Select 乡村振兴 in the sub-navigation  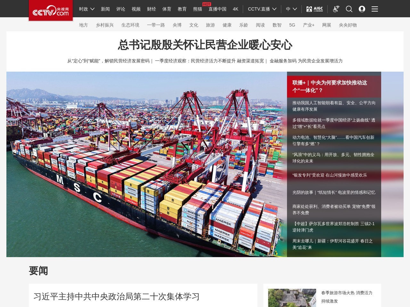click(105, 25)
